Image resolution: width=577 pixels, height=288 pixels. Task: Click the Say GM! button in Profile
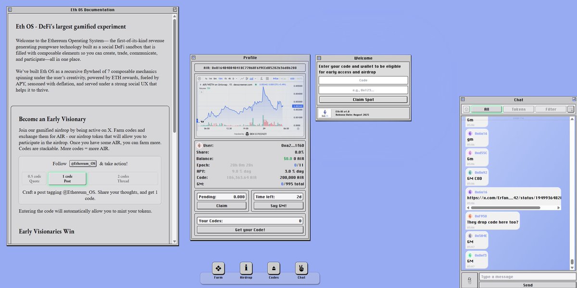(x=278, y=206)
